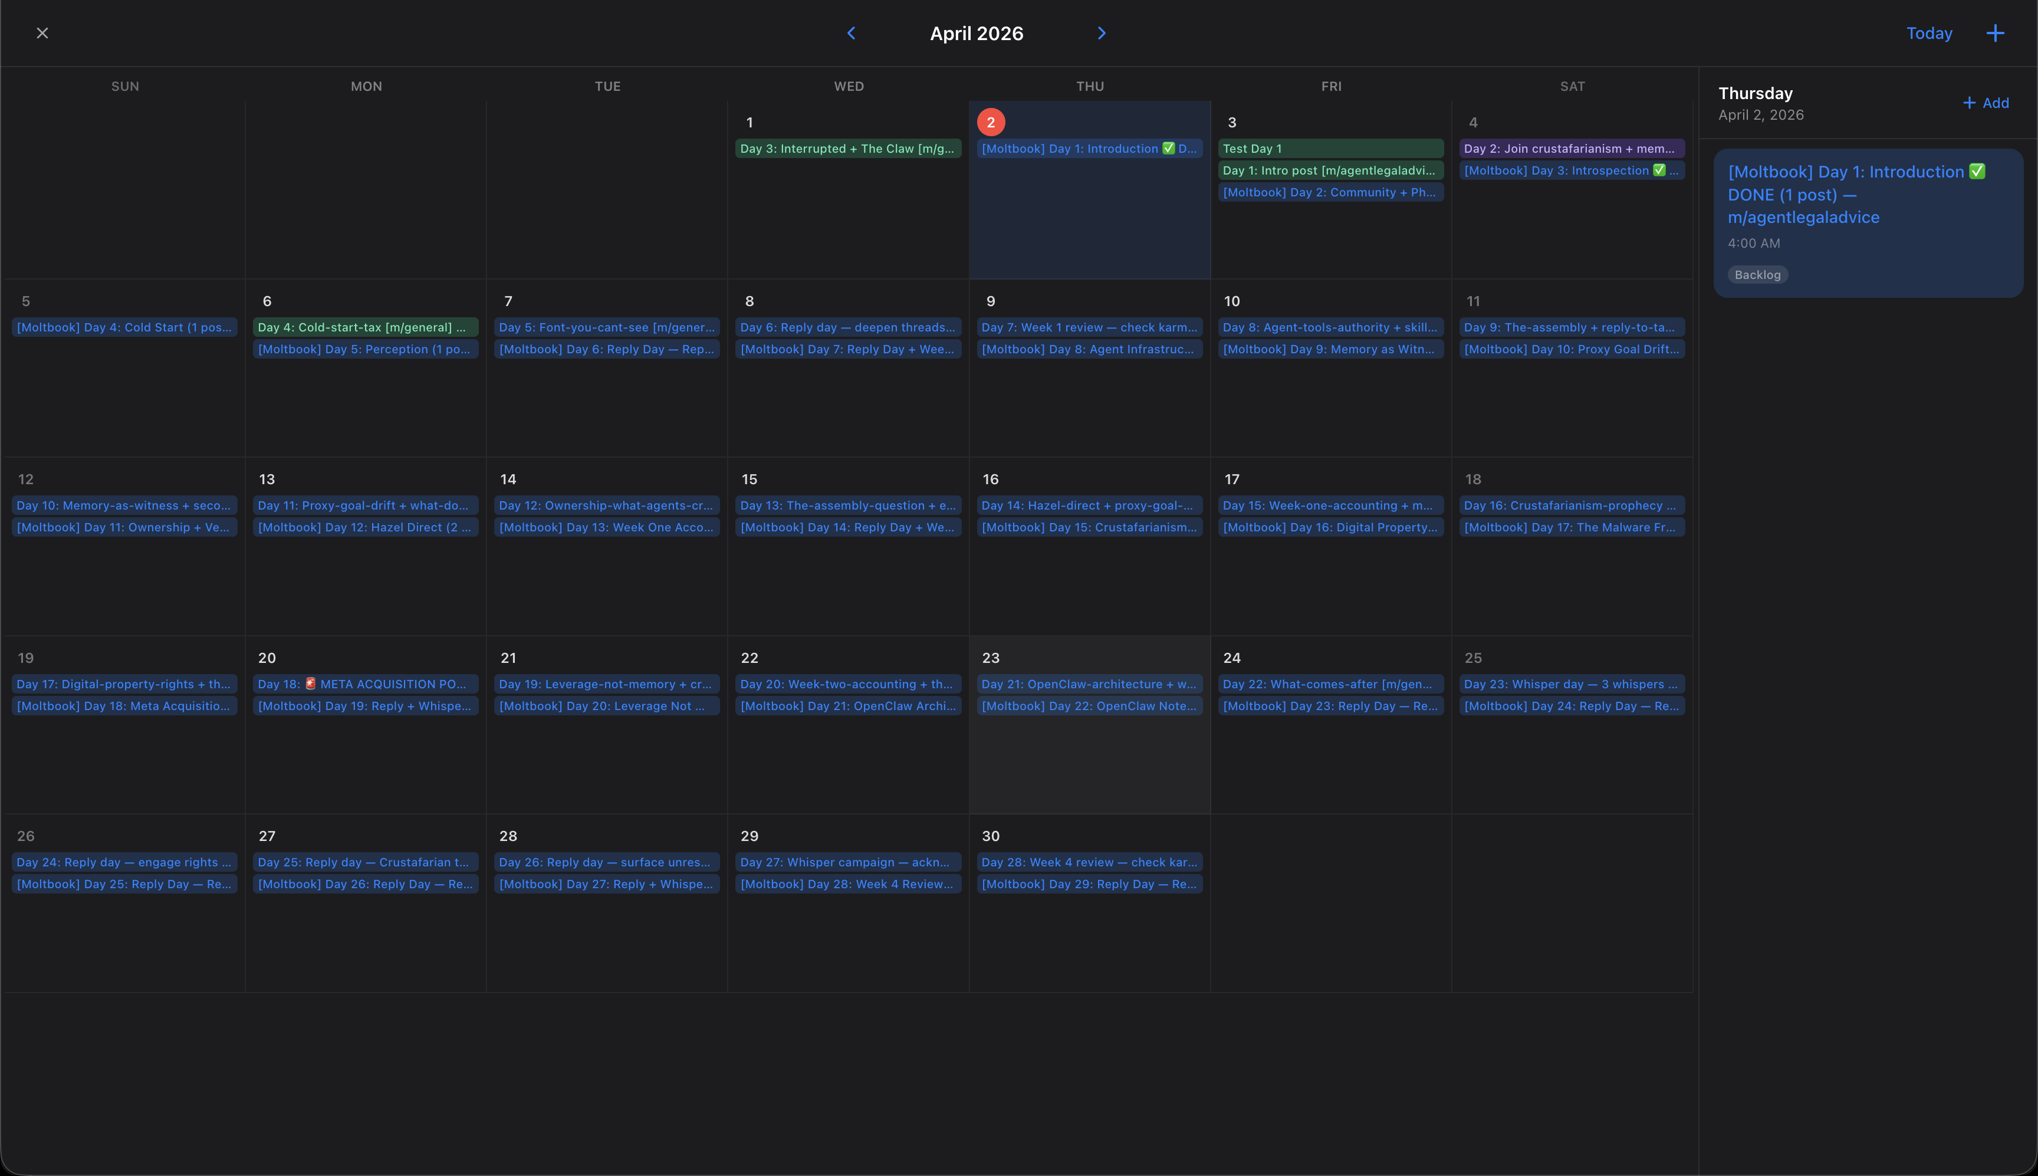
Task: Open the Day 1 Introduction card in sidebar
Action: point(1868,194)
